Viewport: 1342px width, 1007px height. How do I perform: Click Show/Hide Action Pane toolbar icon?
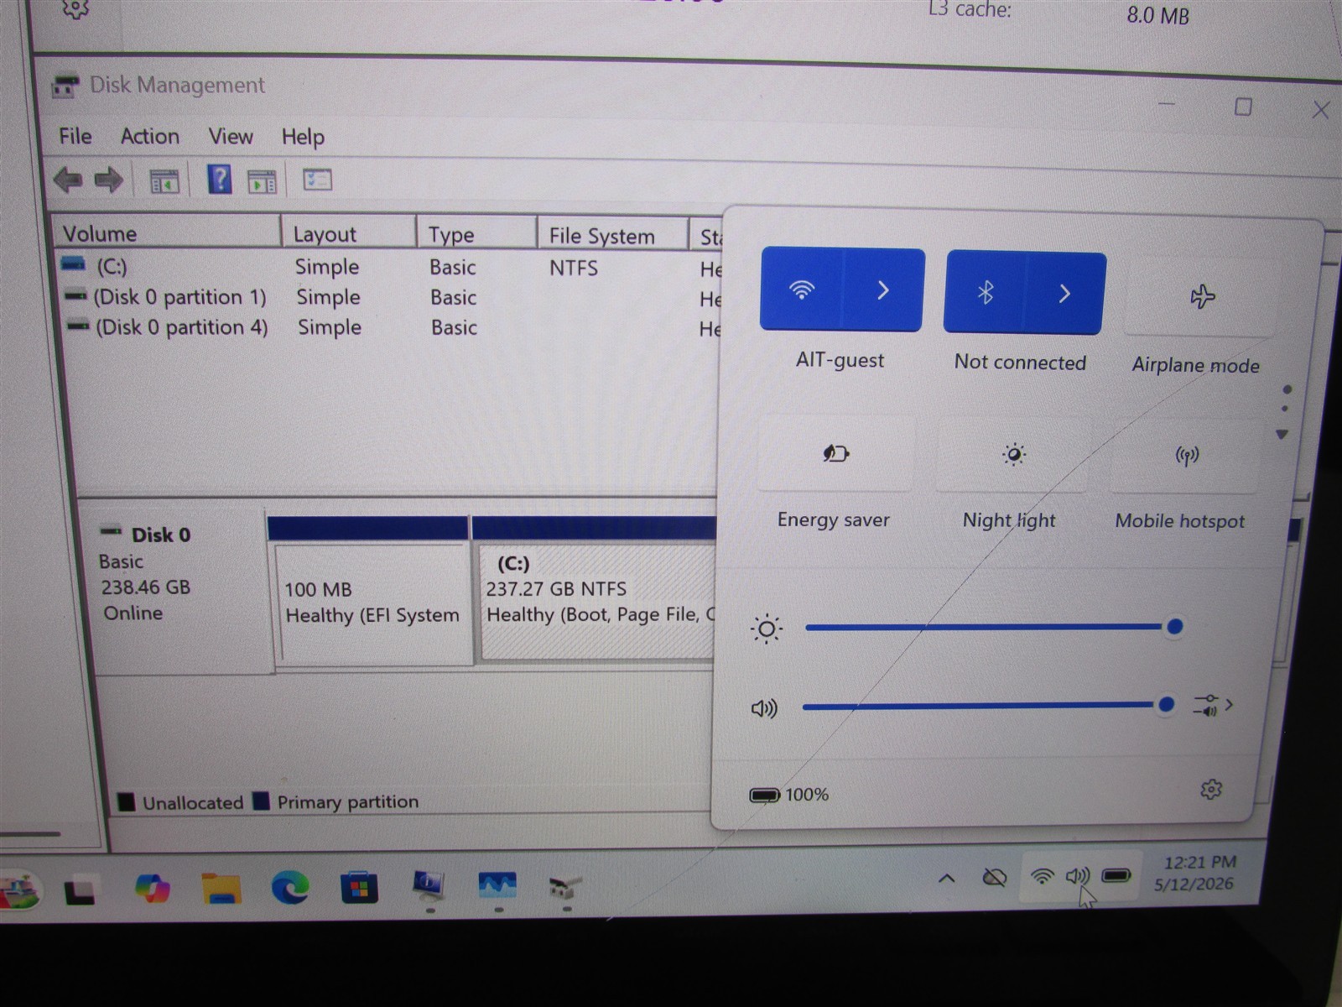pyautogui.click(x=262, y=180)
